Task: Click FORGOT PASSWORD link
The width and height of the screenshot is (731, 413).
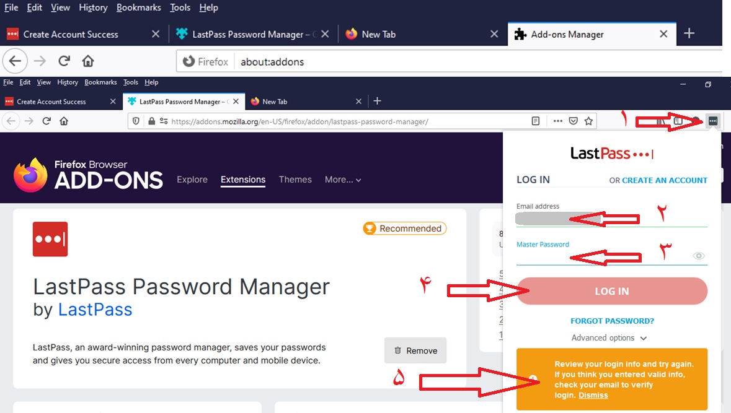Action: [612, 321]
